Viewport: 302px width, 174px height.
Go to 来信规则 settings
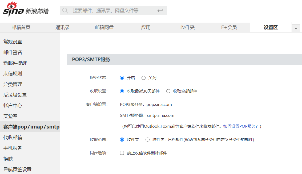13,74
